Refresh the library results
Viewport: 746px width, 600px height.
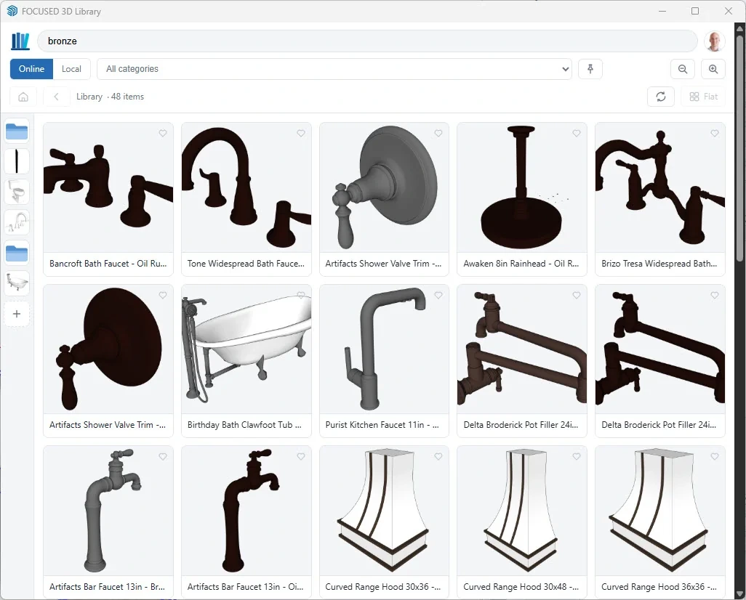(x=660, y=97)
